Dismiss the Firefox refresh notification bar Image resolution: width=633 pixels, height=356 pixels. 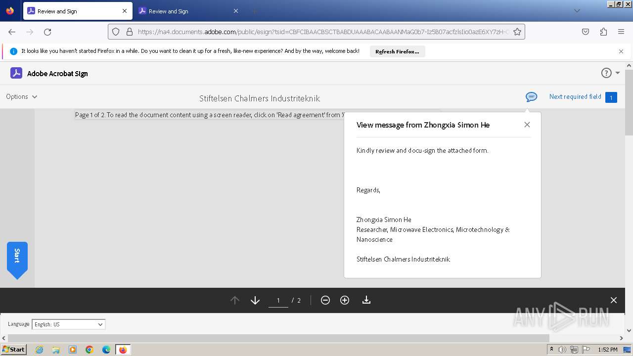point(621,51)
